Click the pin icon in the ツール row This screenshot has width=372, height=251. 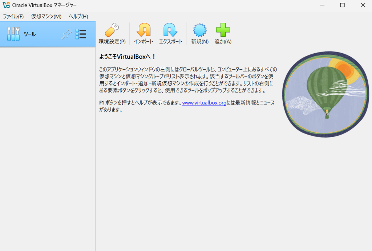point(67,34)
